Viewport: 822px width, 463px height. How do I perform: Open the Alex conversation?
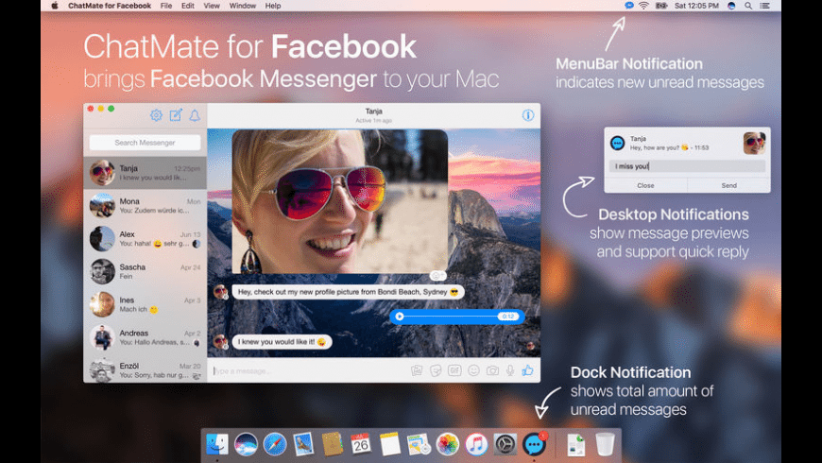coord(146,238)
